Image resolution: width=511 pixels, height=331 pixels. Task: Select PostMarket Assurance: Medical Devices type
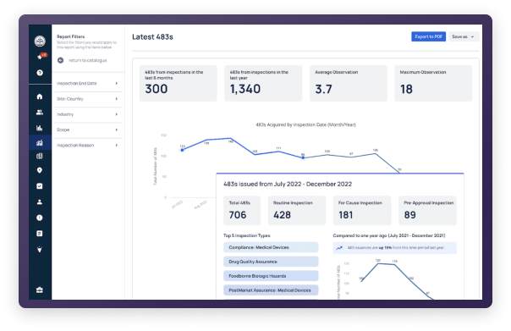[271, 290]
